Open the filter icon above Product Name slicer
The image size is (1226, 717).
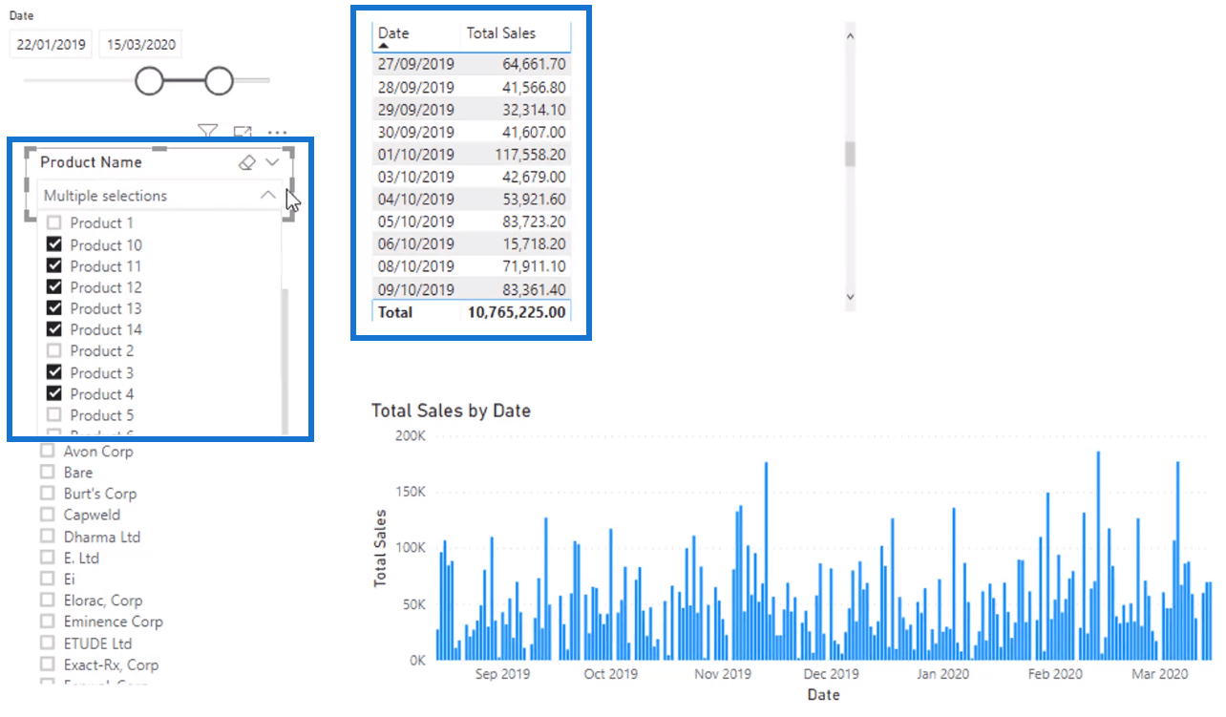[x=207, y=132]
